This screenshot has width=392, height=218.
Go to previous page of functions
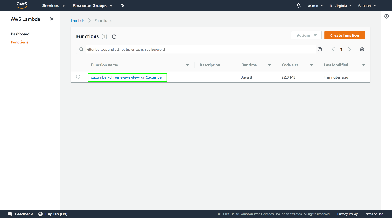click(333, 50)
